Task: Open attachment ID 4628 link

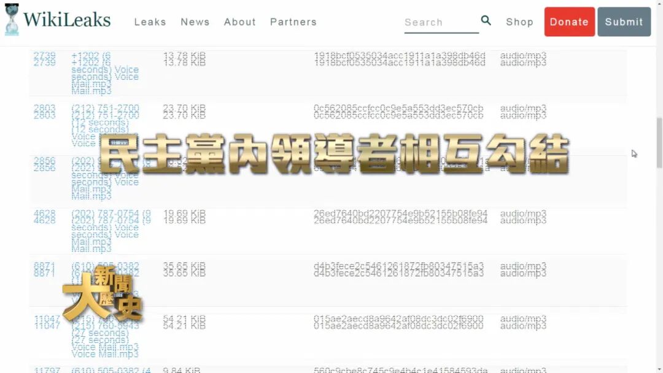Action: point(44,217)
